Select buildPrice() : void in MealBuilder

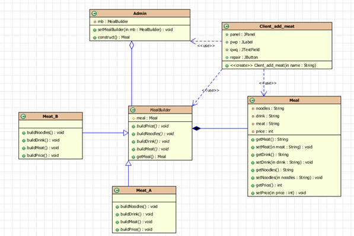coord(152,126)
